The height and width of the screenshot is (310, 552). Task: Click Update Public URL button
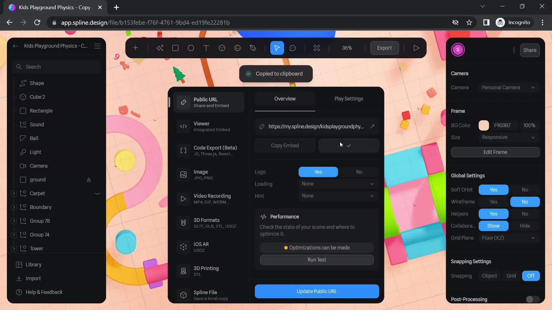click(x=317, y=291)
